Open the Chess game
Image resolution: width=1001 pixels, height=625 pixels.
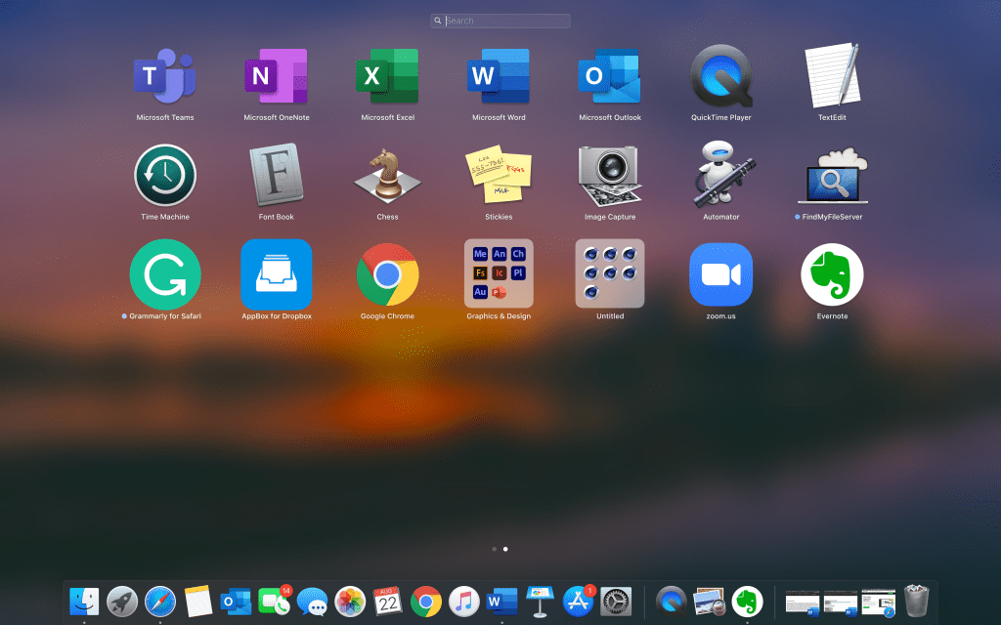387,176
